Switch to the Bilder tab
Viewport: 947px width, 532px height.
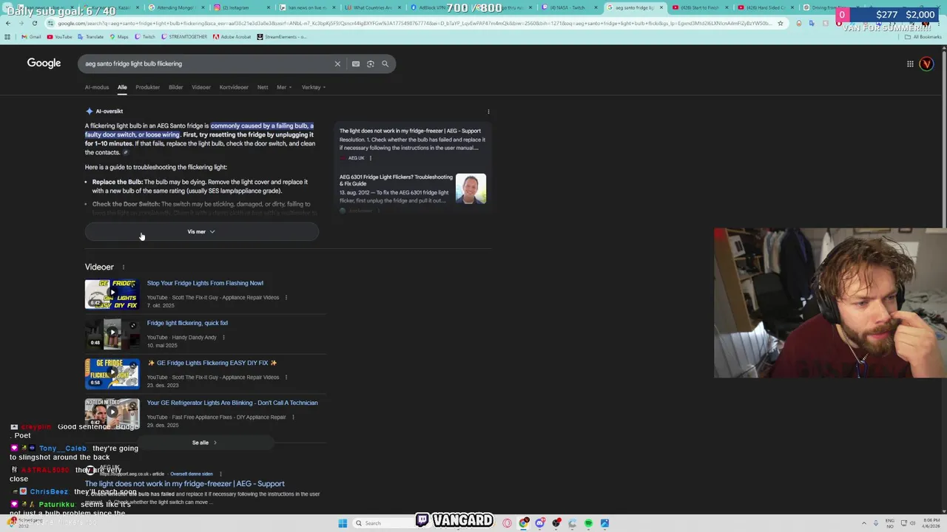coord(175,87)
